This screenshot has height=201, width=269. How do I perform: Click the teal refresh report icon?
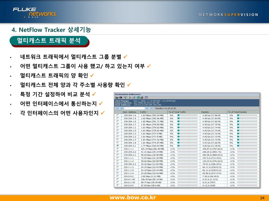(138, 98)
